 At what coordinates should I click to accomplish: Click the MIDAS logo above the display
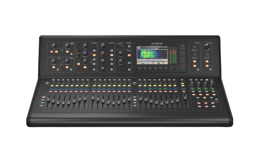point(157,43)
